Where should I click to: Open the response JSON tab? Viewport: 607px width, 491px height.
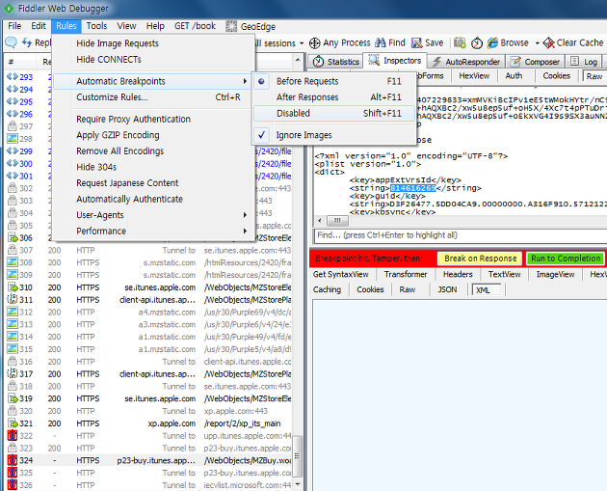tap(447, 289)
